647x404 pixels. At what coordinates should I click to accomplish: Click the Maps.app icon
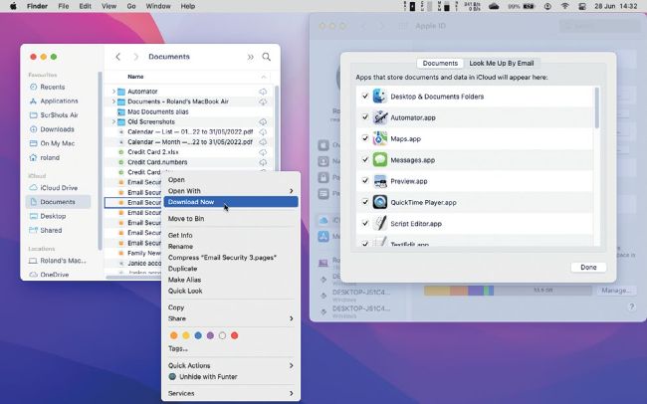pyautogui.click(x=379, y=138)
